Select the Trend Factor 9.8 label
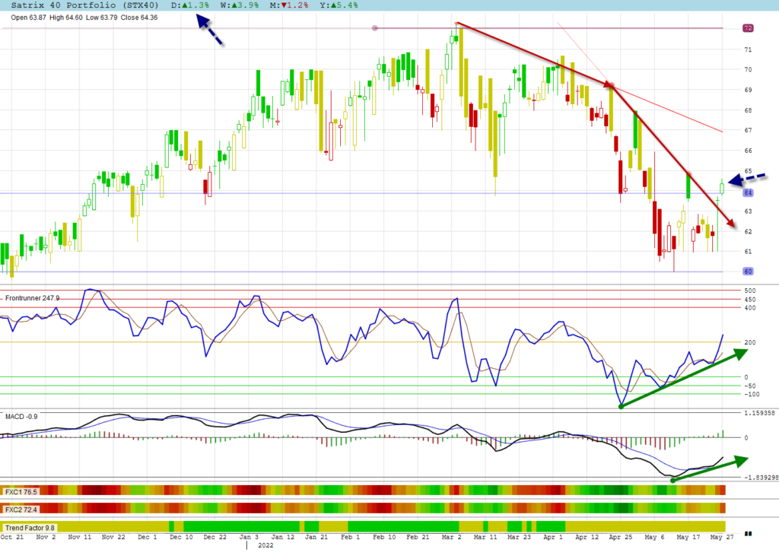Screen dimensions: 779x559 (30, 528)
